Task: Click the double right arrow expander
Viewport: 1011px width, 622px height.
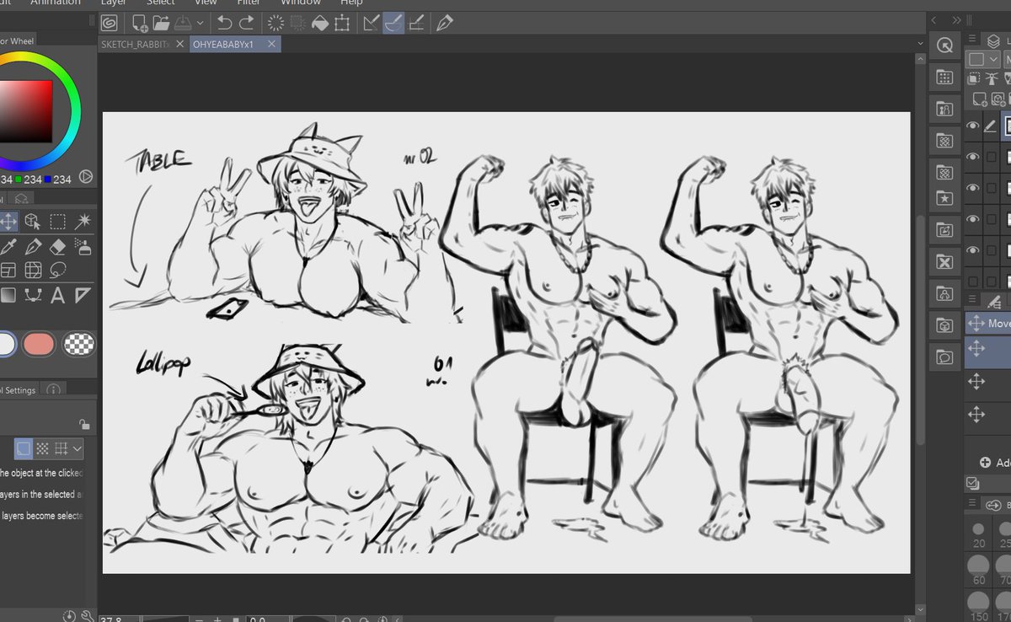Action: pos(956,19)
